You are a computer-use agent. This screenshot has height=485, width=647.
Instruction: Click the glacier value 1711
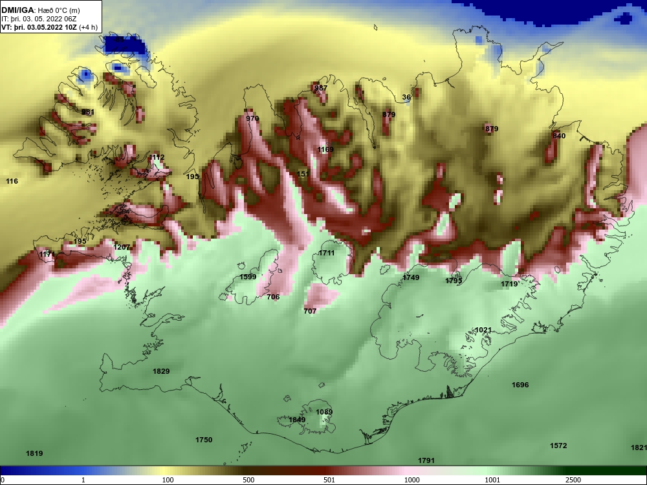click(326, 253)
